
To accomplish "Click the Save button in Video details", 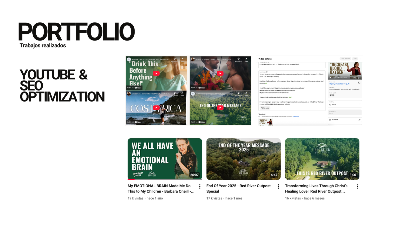I will (355, 59).
